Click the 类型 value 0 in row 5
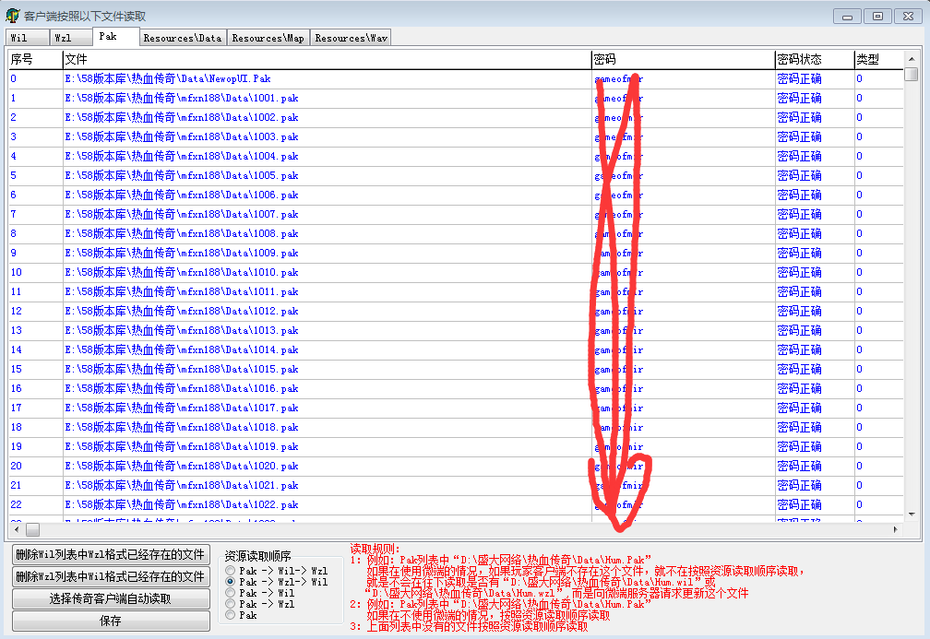The image size is (930, 639). coord(859,175)
